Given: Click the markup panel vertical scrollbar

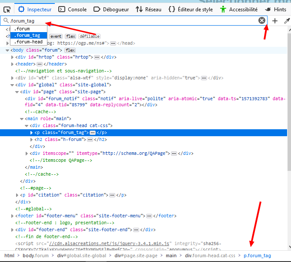Looking at the screenshot, I should pos(289,102).
